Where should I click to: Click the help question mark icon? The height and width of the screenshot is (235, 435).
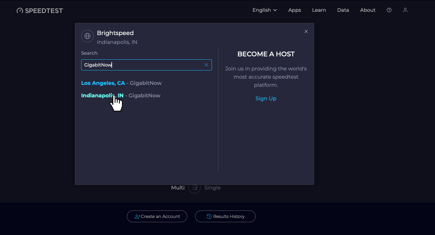(x=389, y=10)
